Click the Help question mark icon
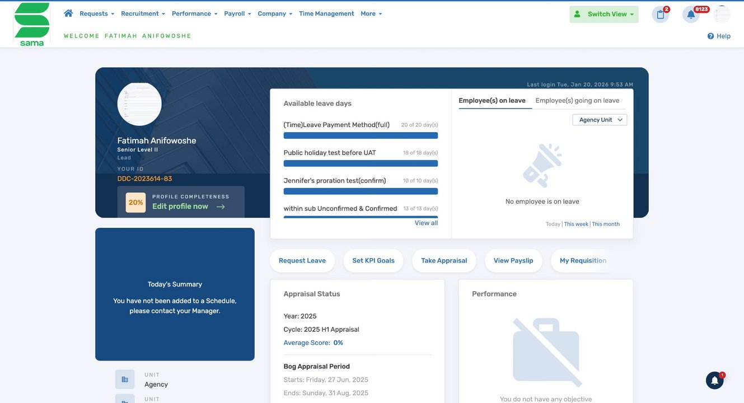Viewport: 744px width, 403px height. tap(710, 36)
